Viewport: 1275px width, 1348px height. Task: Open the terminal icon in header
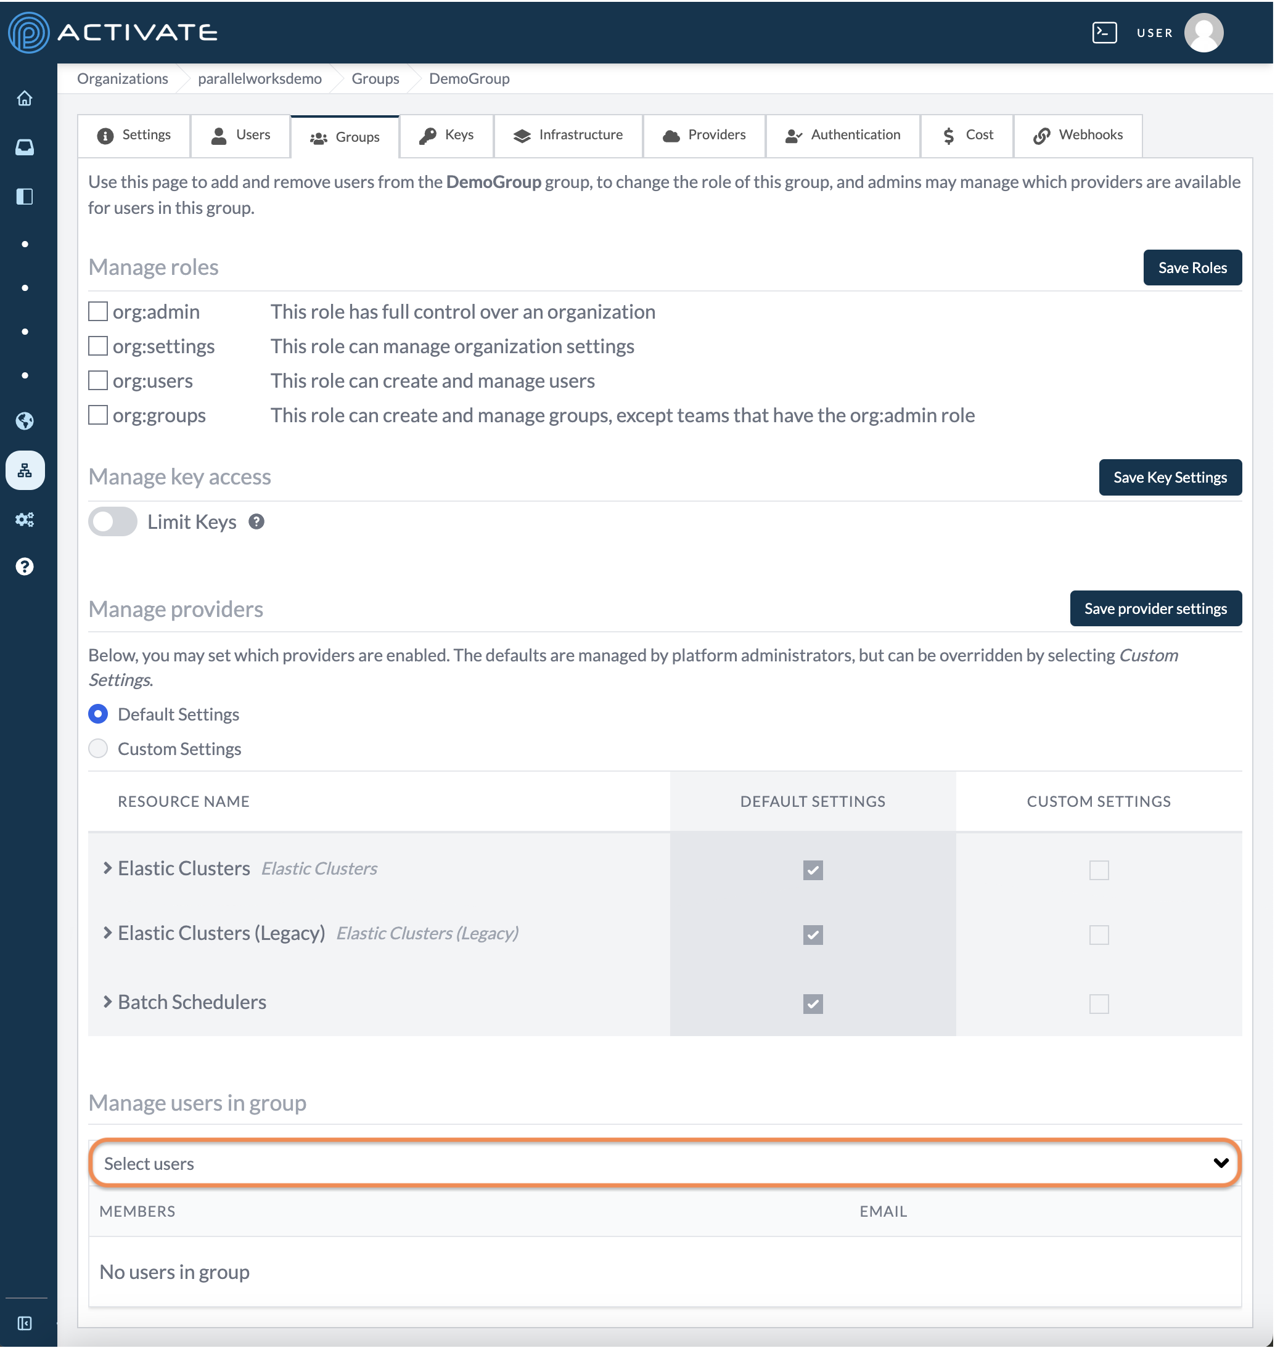pyautogui.click(x=1104, y=33)
